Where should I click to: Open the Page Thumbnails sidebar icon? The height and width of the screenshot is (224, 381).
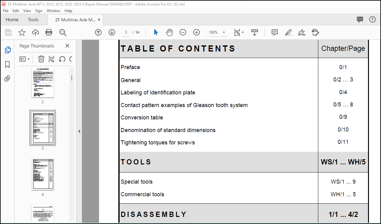pos(8,50)
